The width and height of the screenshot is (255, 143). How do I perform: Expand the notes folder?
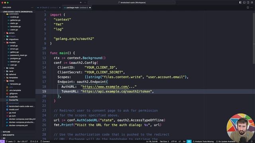point(12,68)
